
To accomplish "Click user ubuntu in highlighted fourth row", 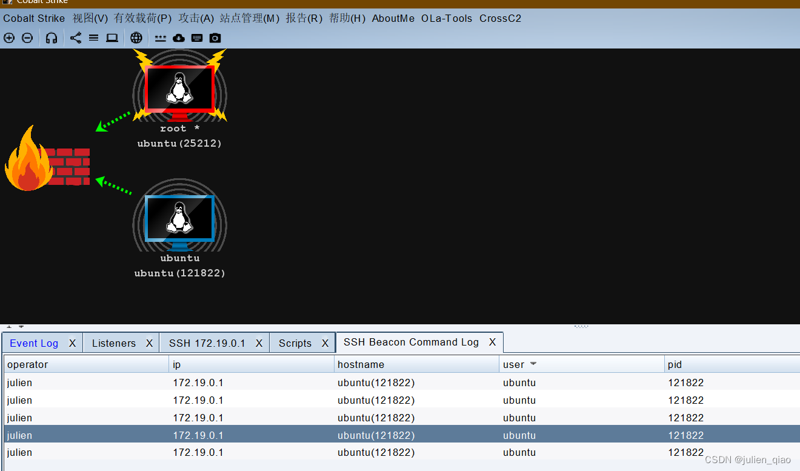I will click(519, 435).
